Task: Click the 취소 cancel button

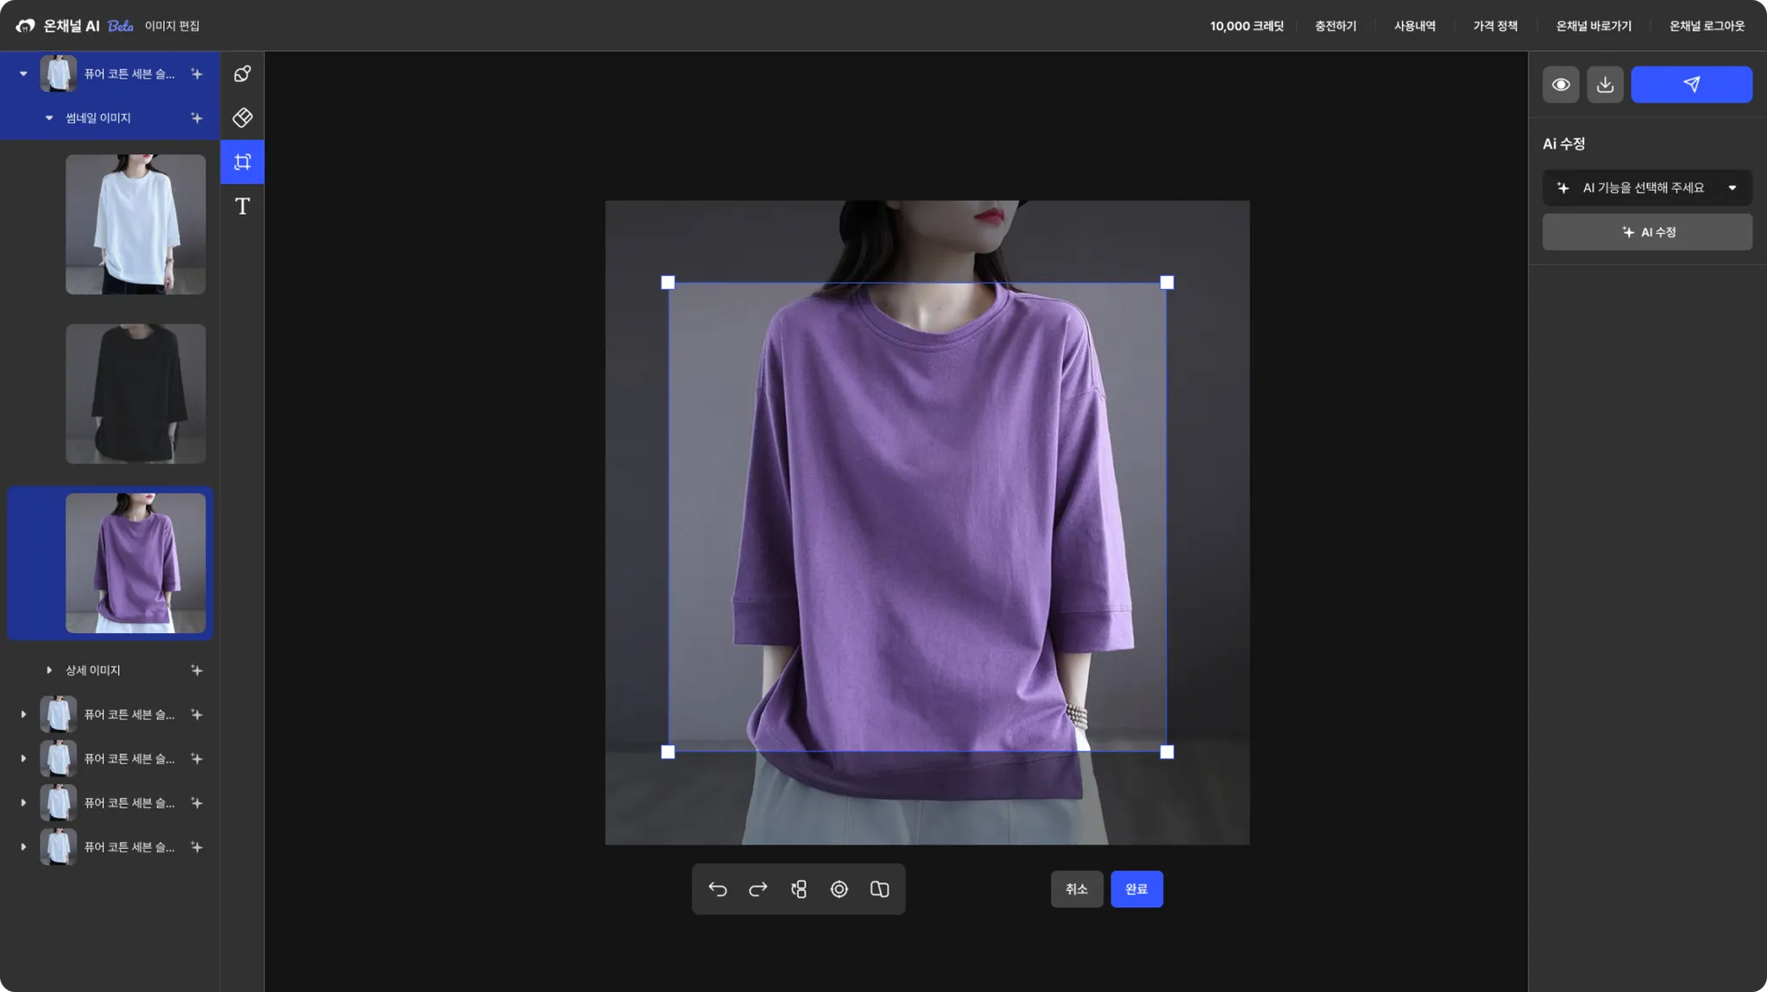Action: point(1076,889)
